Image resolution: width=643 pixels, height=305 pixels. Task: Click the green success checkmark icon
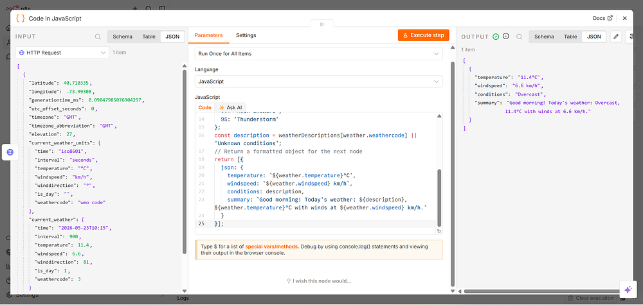[x=496, y=37]
